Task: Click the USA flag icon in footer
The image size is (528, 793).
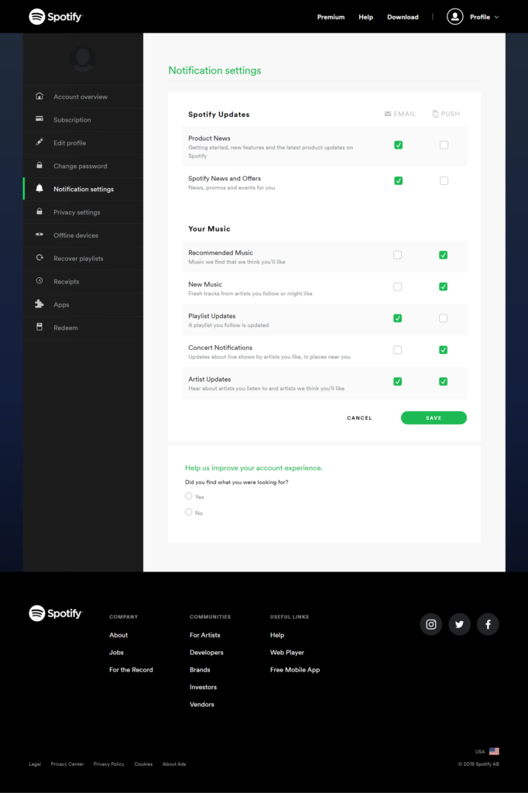Action: (494, 751)
